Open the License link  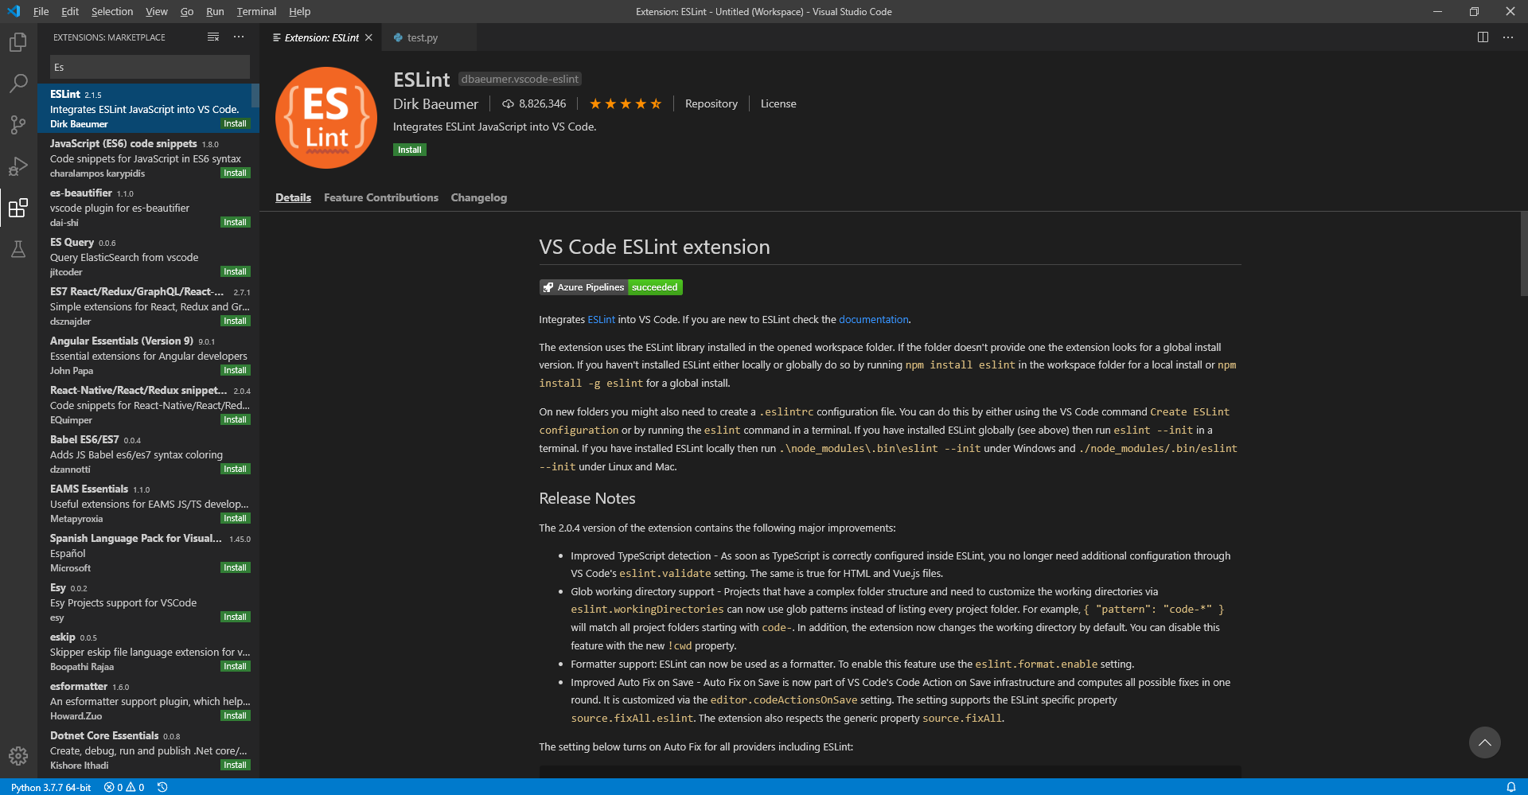click(778, 103)
